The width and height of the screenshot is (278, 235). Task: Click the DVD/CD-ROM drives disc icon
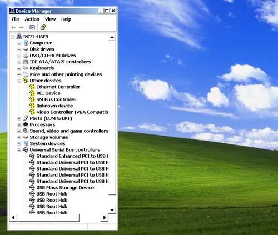(x=26, y=56)
